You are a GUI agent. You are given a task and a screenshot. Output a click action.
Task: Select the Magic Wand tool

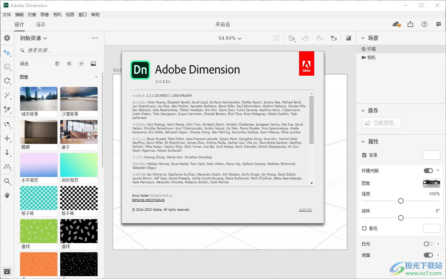[7, 95]
